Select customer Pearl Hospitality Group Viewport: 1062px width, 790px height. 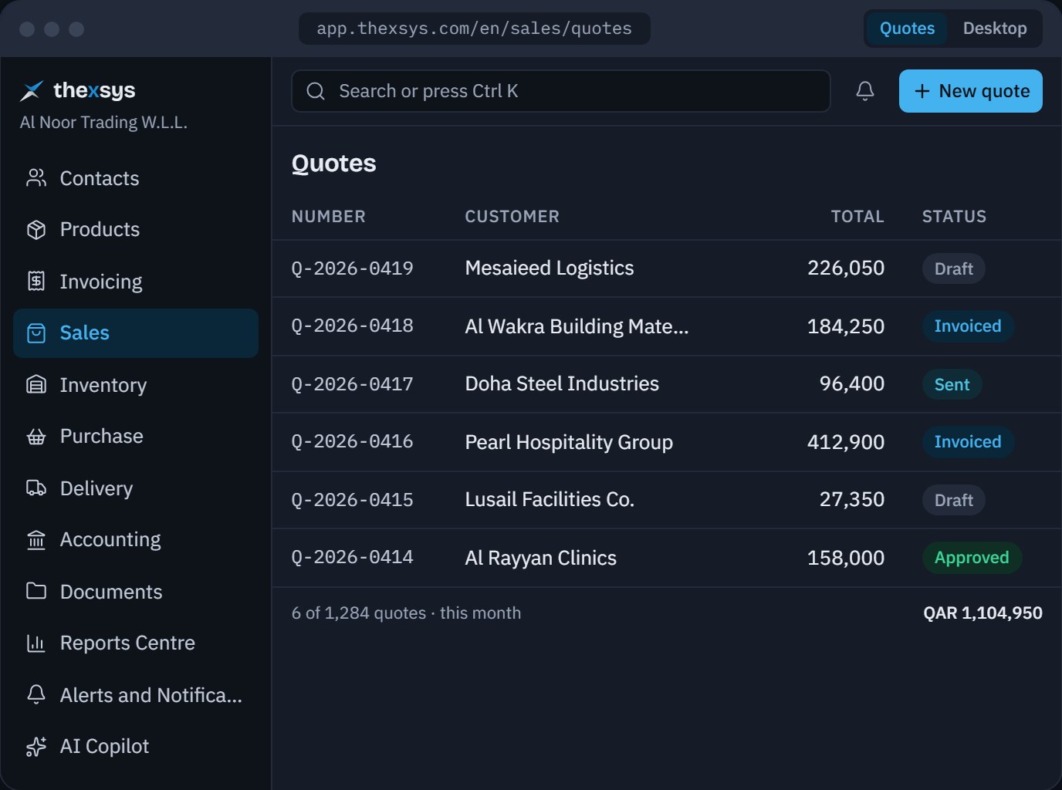569,442
